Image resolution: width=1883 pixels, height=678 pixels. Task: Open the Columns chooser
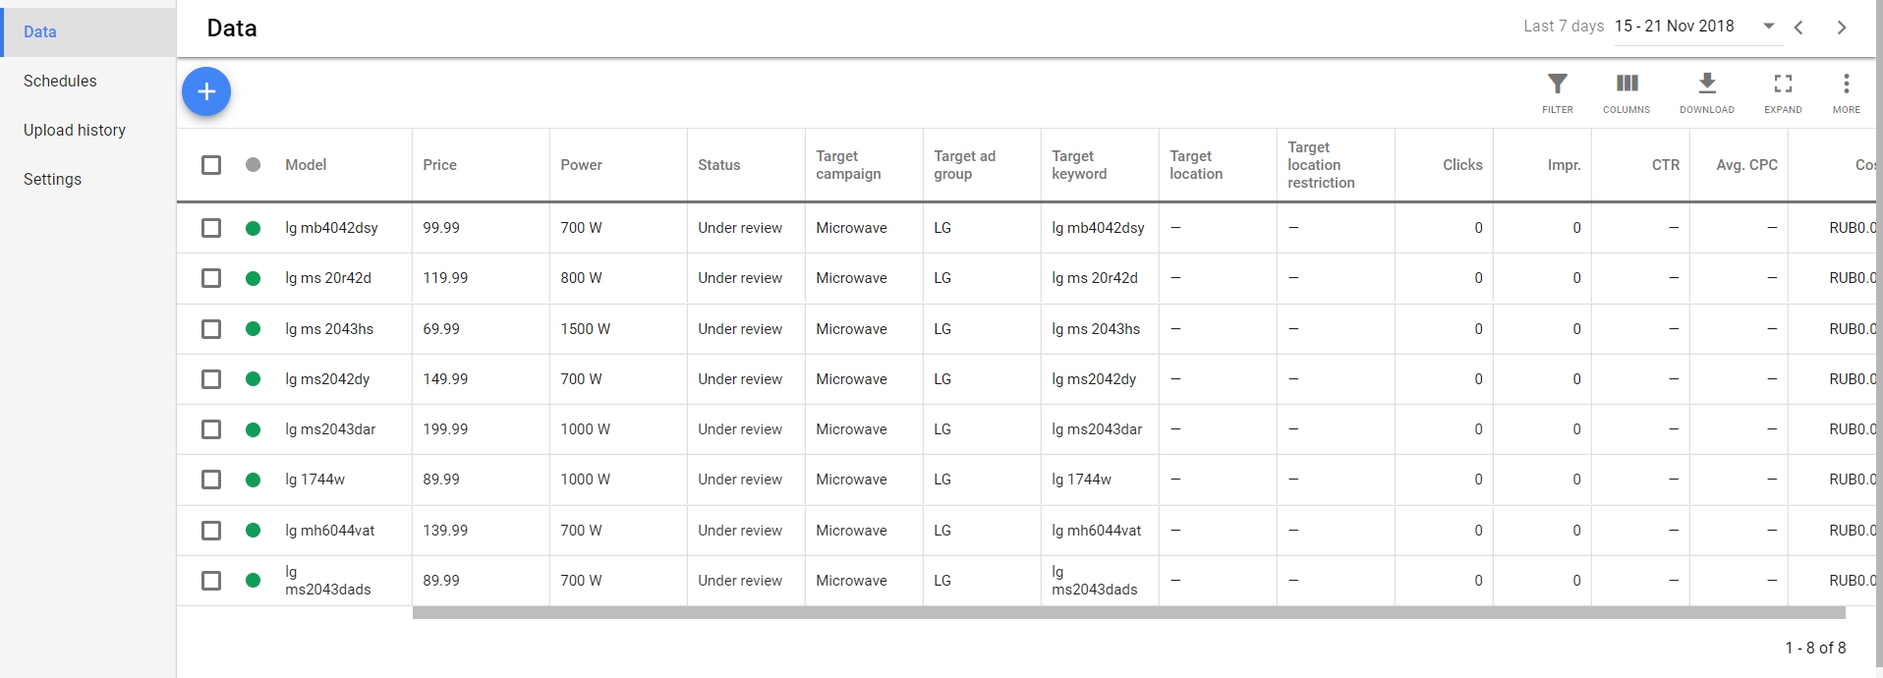[x=1626, y=93]
